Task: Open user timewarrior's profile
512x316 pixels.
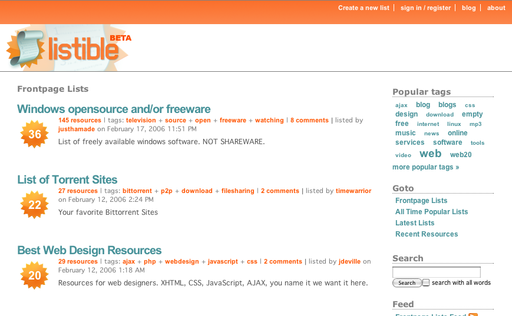Action: 354,191
